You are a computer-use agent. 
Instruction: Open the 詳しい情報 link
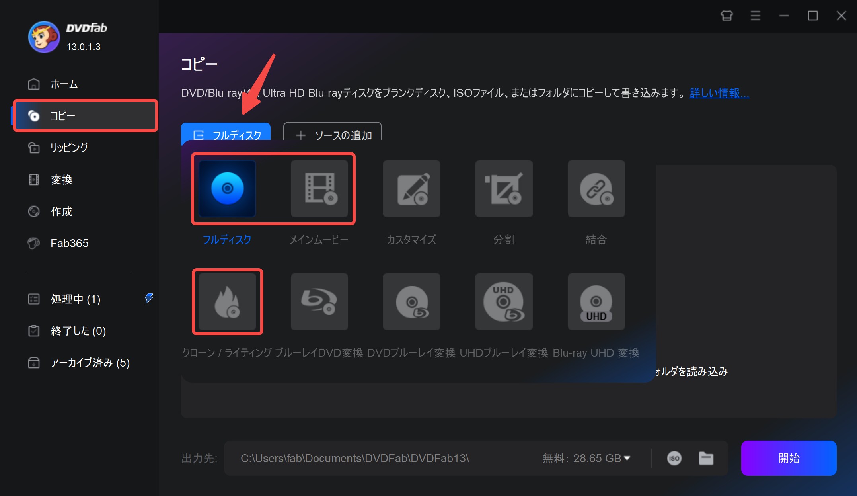click(x=719, y=93)
